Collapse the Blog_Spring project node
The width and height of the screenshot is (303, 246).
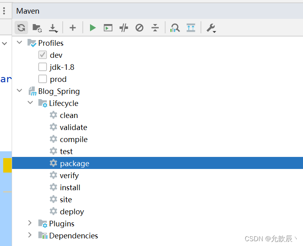click(20, 90)
